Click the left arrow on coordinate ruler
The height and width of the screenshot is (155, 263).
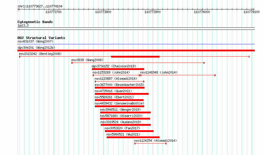[x=18, y=9]
